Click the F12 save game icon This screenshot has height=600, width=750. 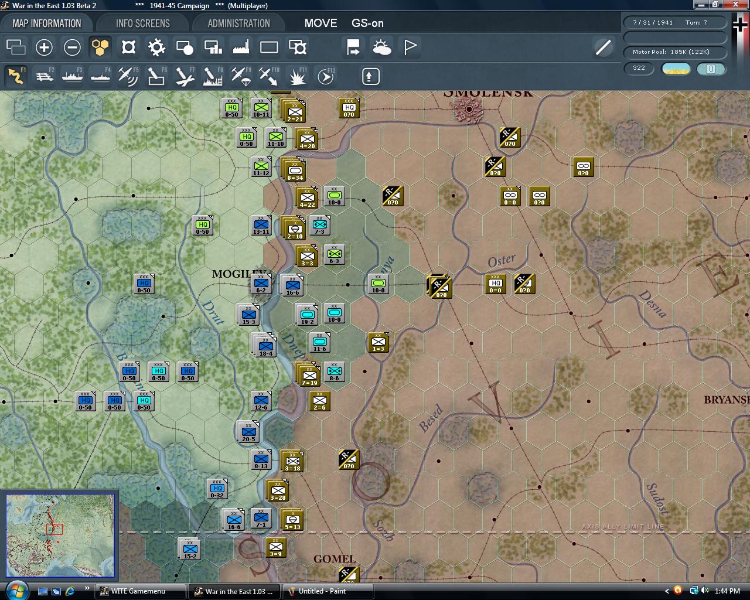(x=326, y=76)
